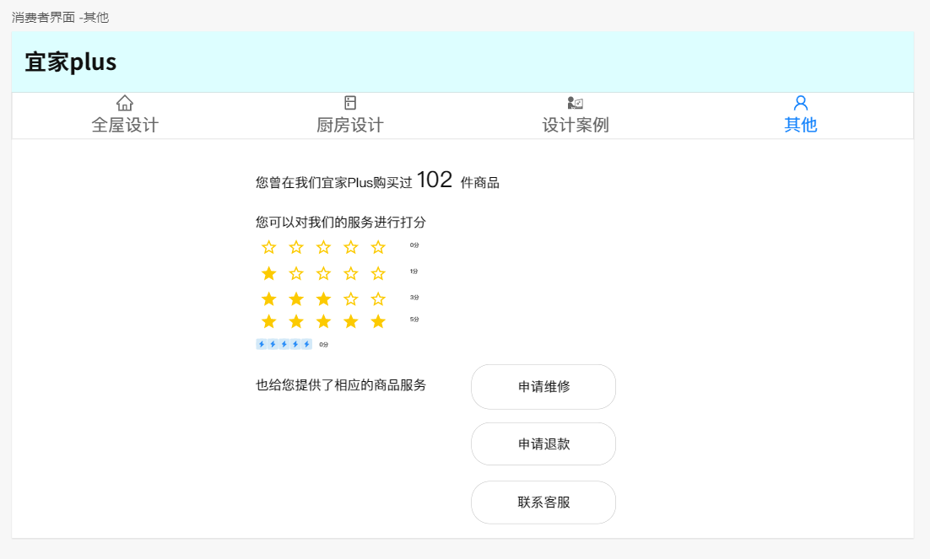Click the 宜家plus header title
This screenshot has width=930, height=559.
click(x=71, y=62)
